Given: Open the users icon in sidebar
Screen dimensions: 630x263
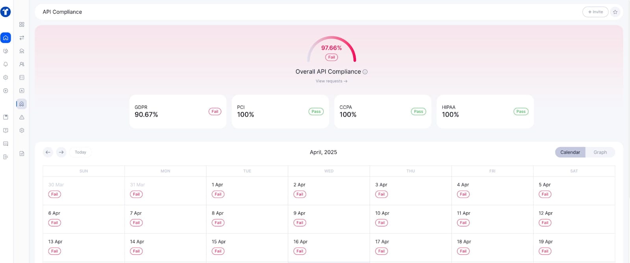Looking at the screenshot, I should pos(22,64).
